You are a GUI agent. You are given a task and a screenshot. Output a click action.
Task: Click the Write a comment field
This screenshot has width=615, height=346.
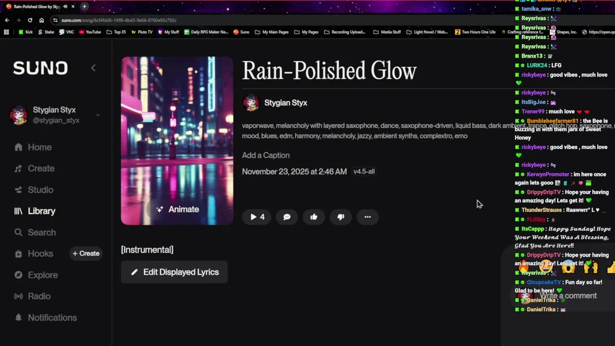click(x=567, y=296)
